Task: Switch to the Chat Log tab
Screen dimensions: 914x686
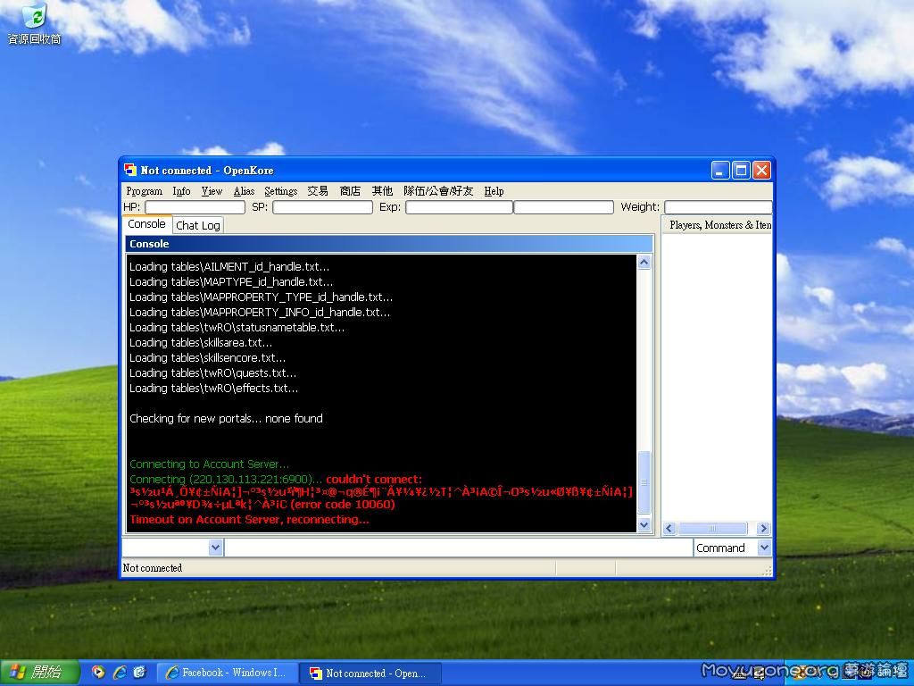Action: pyautogui.click(x=197, y=225)
